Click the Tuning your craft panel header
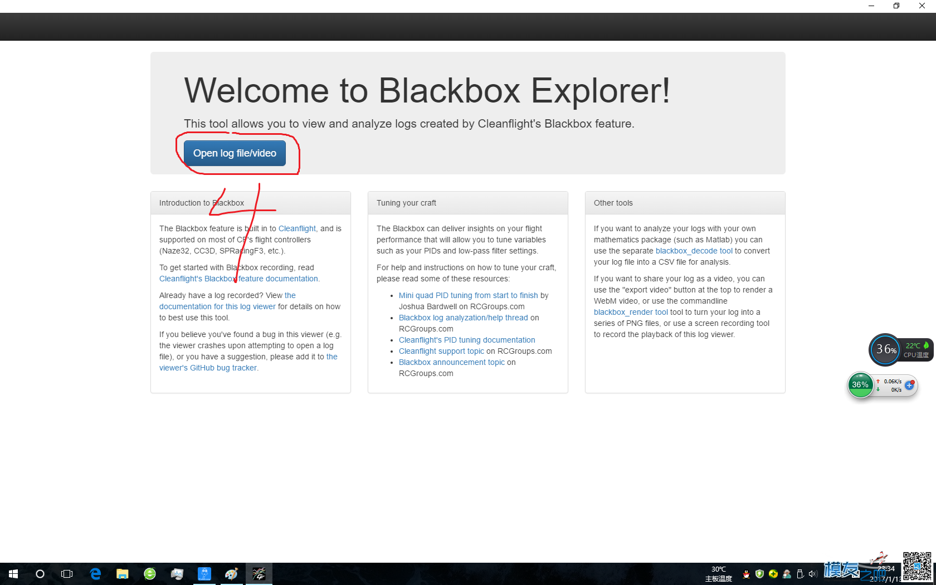This screenshot has width=936, height=585. [x=468, y=203]
